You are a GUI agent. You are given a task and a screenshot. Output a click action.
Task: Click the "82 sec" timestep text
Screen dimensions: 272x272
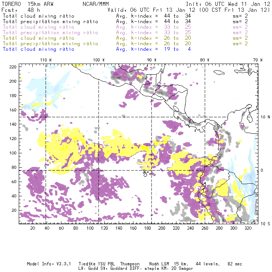[x=235, y=264]
